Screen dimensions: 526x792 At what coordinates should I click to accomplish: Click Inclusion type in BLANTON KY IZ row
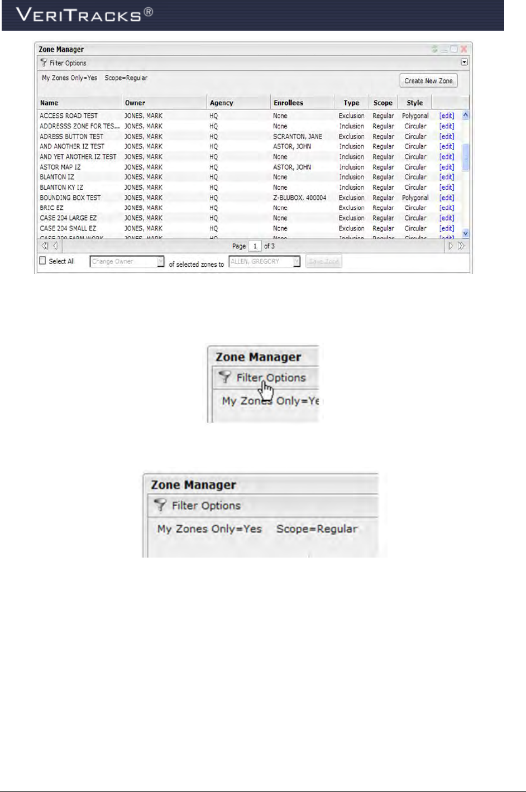pyautogui.click(x=352, y=188)
